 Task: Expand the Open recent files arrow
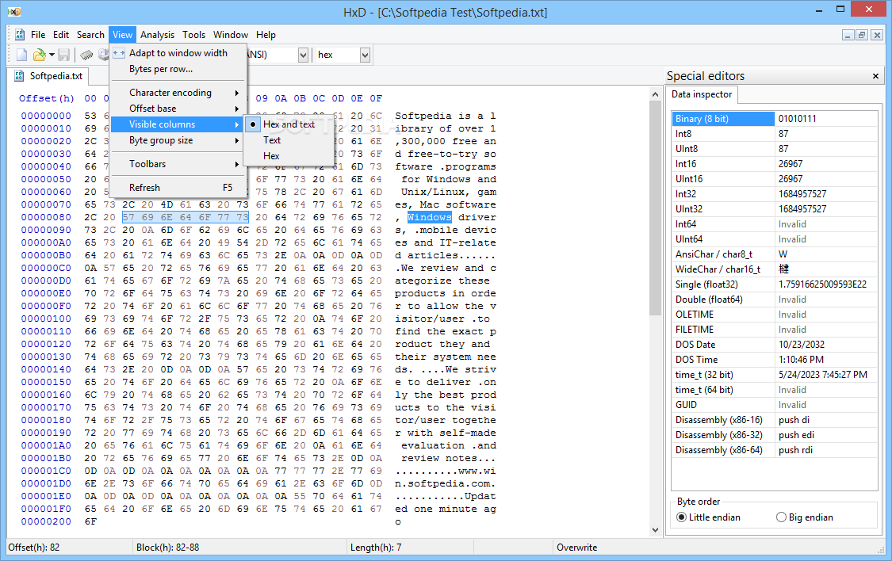pos(52,55)
